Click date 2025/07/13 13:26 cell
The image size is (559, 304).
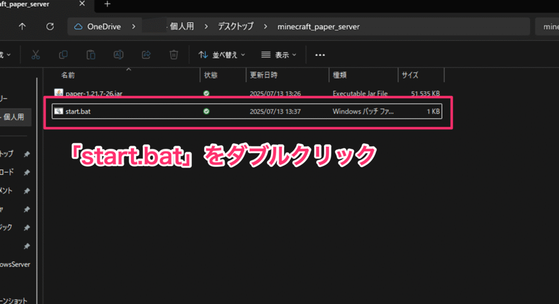click(x=275, y=93)
